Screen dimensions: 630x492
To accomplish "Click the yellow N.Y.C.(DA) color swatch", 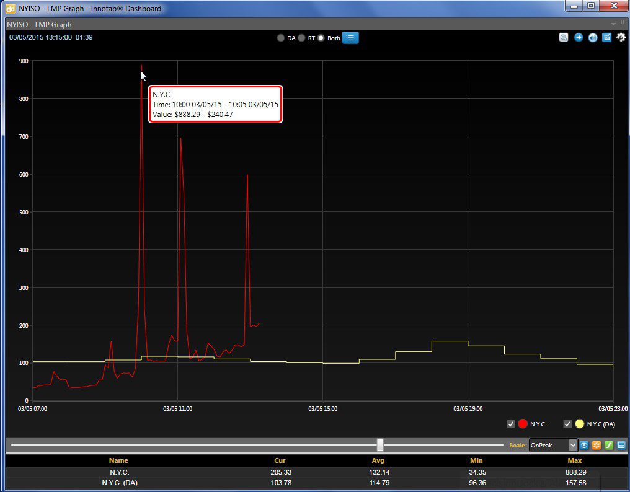I will tap(579, 424).
